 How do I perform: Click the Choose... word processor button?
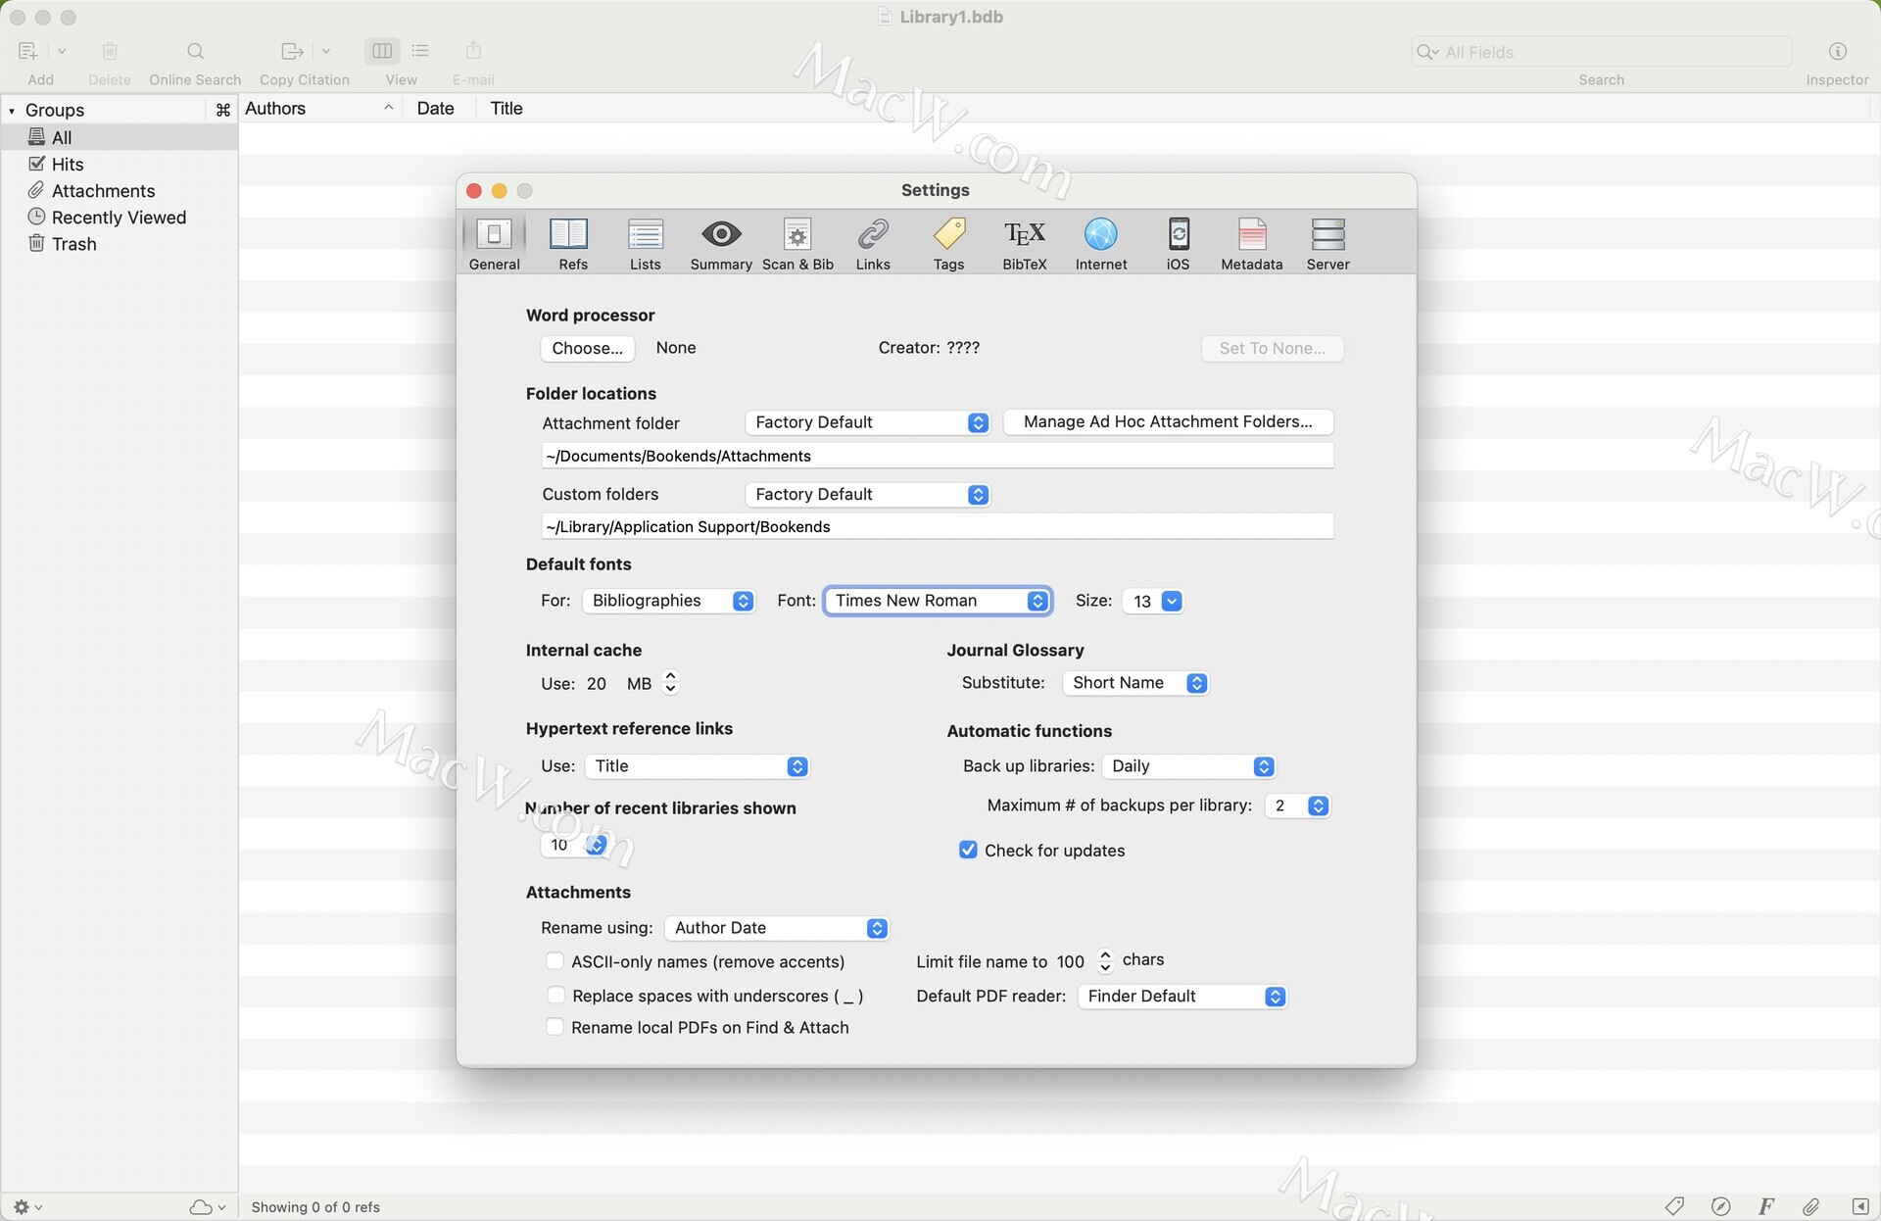587,348
